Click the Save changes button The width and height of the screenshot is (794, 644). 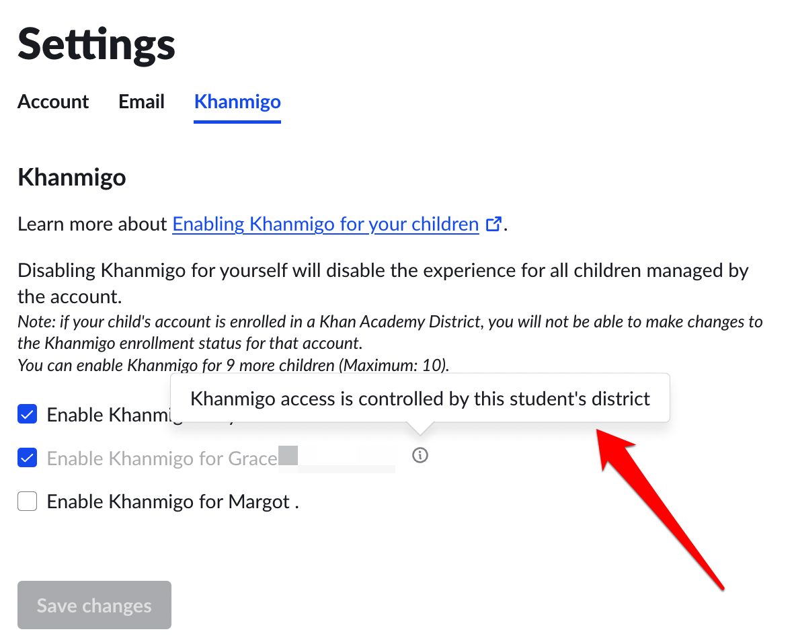pos(94,605)
